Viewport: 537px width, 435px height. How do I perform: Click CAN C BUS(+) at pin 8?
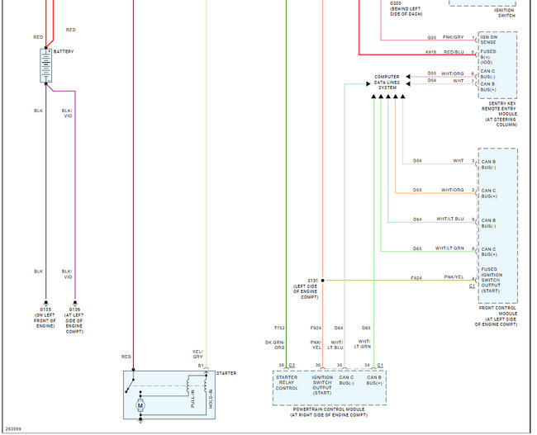pos(489,252)
